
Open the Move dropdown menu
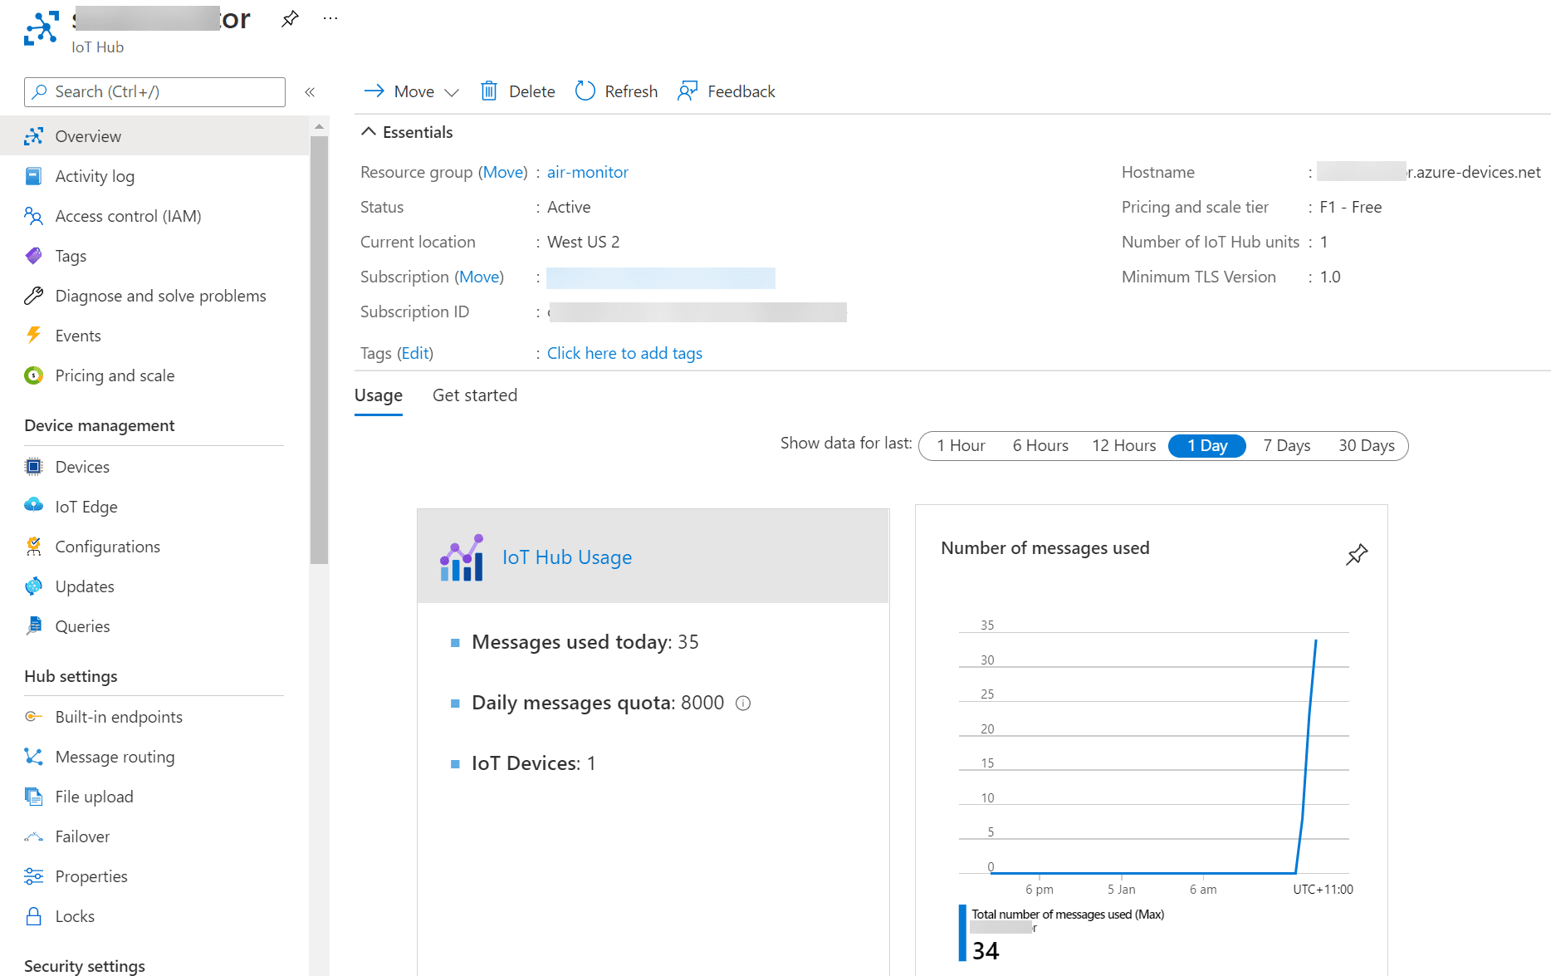pyautogui.click(x=412, y=91)
